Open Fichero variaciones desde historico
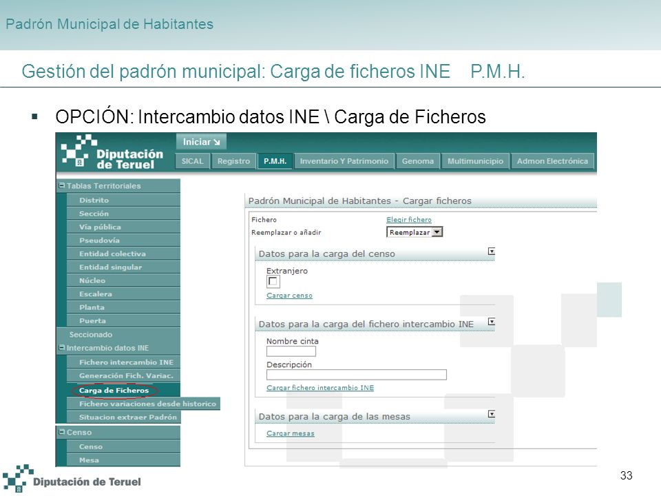The width and height of the screenshot is (661, 496). click(143, 404)
